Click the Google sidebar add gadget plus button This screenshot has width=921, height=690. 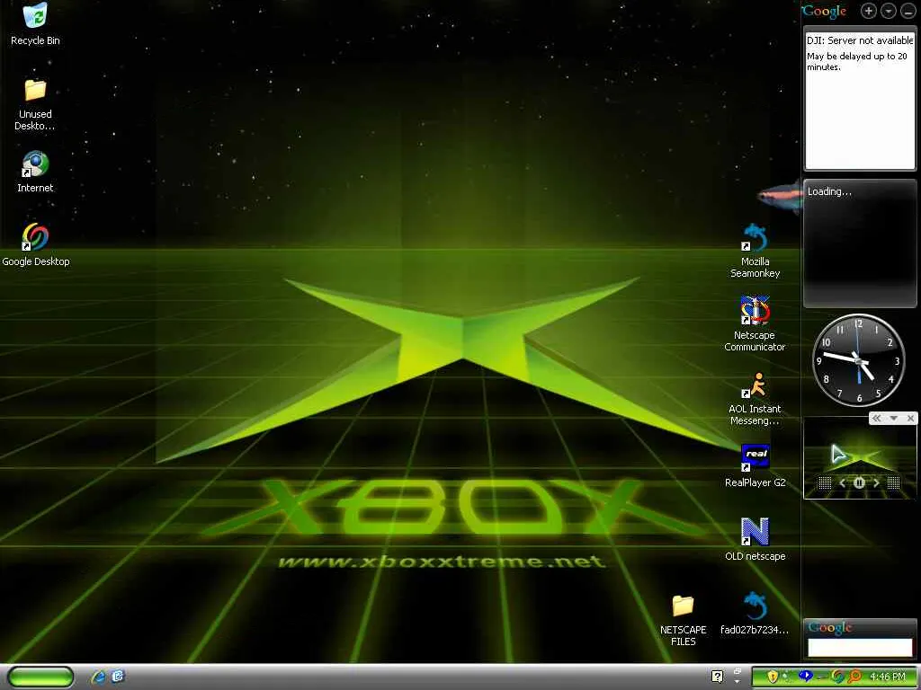(x=868, y=11)
